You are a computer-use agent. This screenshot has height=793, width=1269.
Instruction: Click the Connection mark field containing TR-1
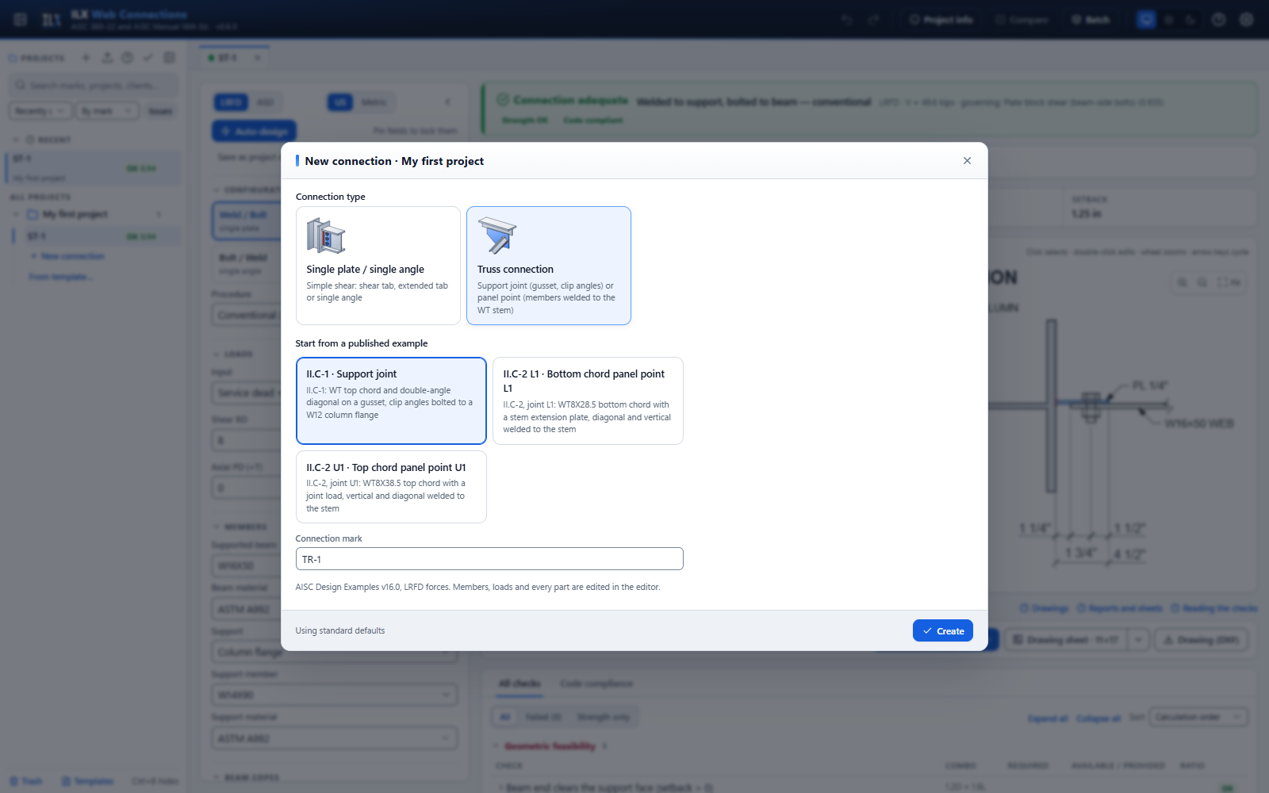click(x=489, y=559)
